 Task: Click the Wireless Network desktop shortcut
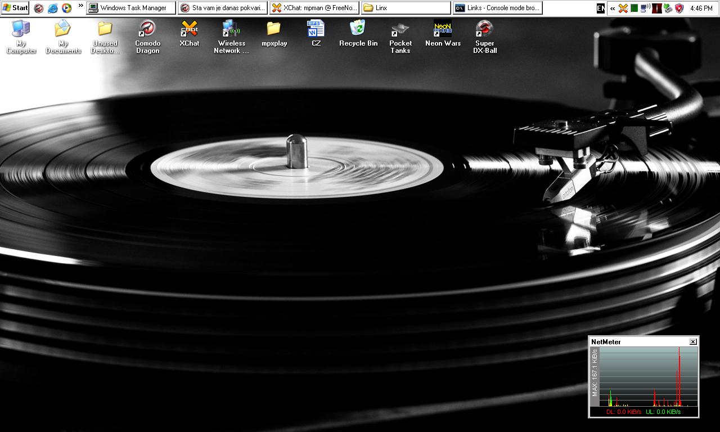point(231,29)
